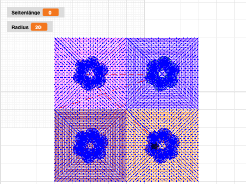
Task: Select the Radius variable label
Action: (x=20, y=27)
